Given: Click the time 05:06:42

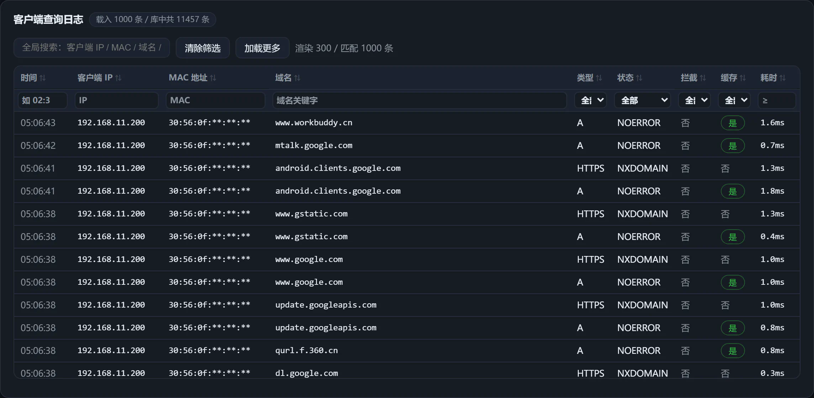Looking at the screenshot, I should click(x=38, y=146).
